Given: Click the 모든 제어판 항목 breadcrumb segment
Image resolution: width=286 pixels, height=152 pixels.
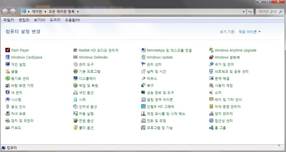Looking at the screenshot, I should [x=61, y=12].
